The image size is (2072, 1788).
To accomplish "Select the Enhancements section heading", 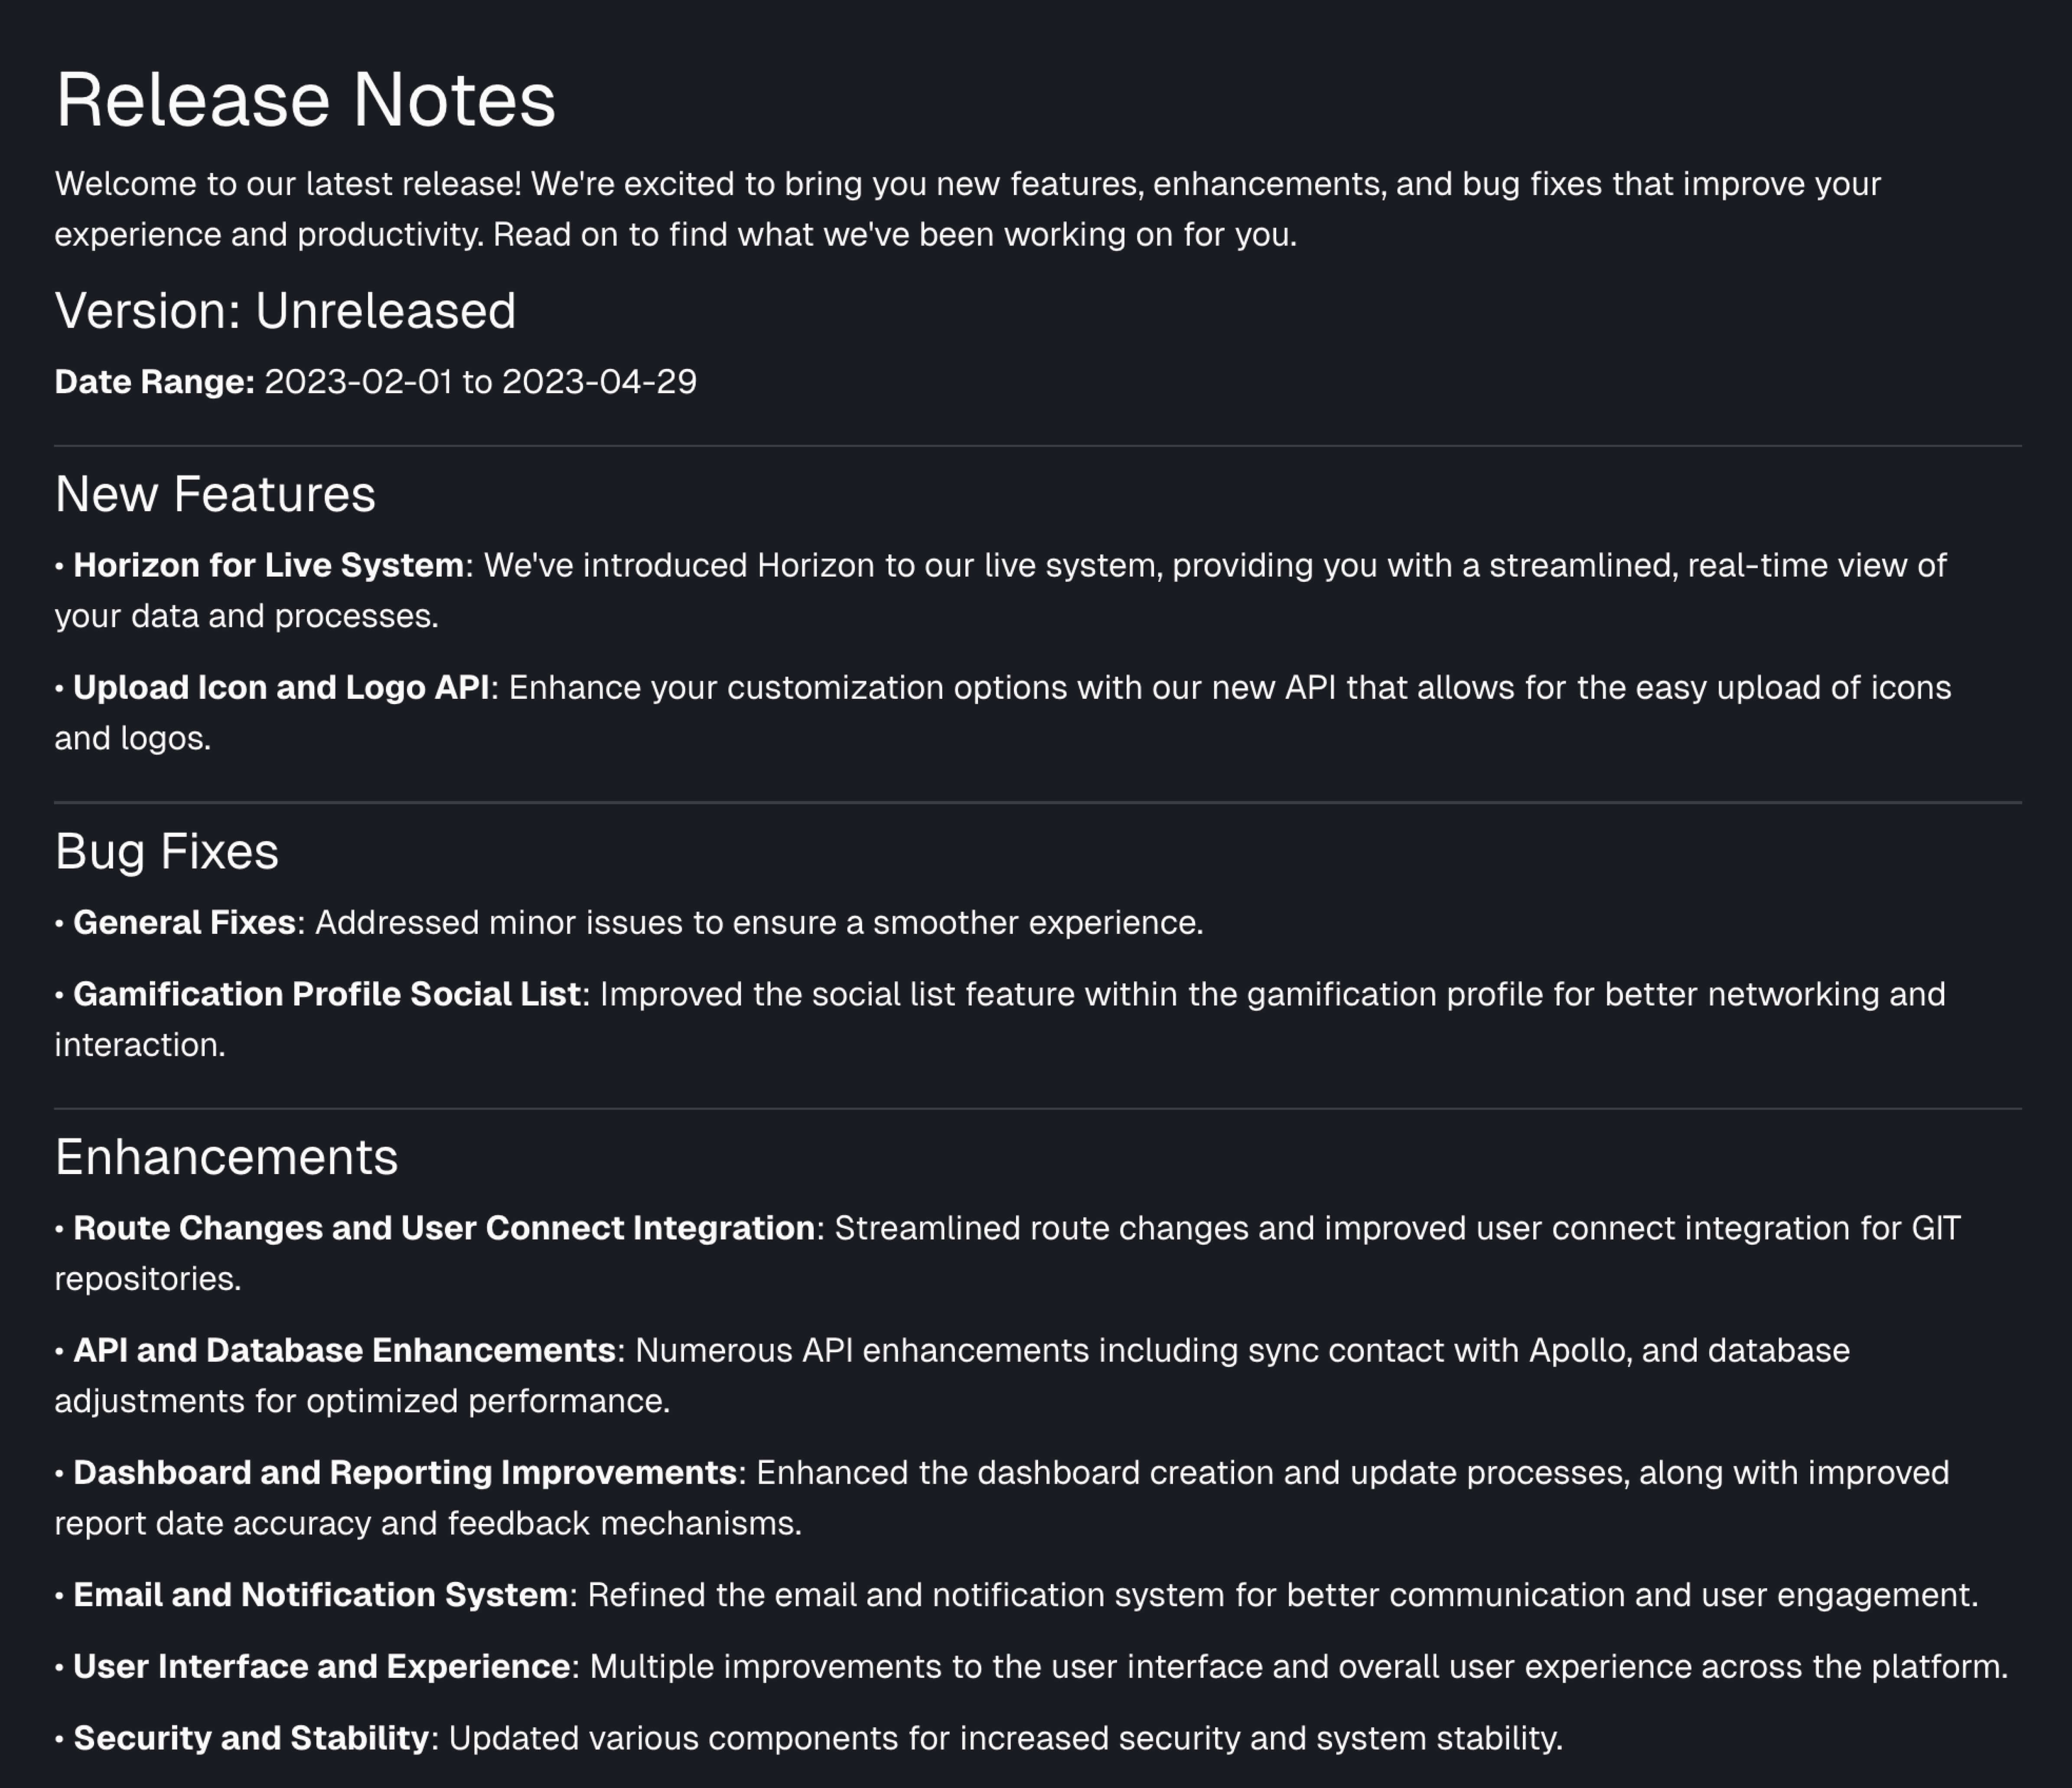I will (226, 1157).
